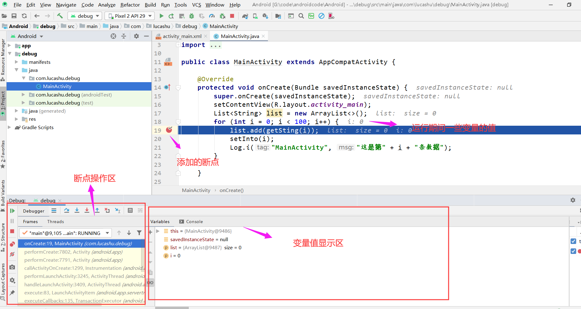Click Run to Cursor icon

point(117,211)
